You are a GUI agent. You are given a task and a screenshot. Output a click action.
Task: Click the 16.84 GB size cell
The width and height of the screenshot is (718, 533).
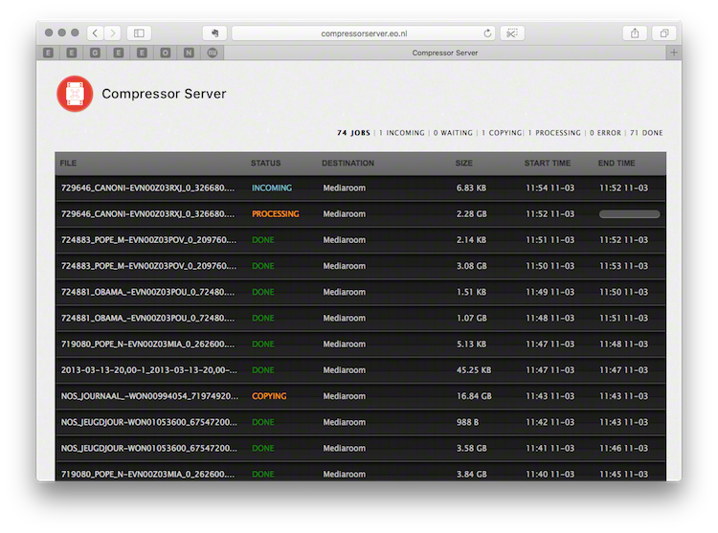[x=474, y=396]
